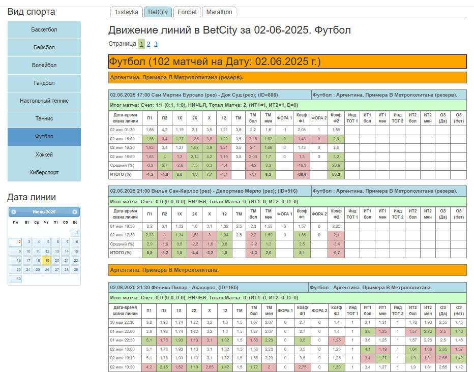474x372 pixels.
Task: Select June 13 in the calendar
Action: (55, 251)
